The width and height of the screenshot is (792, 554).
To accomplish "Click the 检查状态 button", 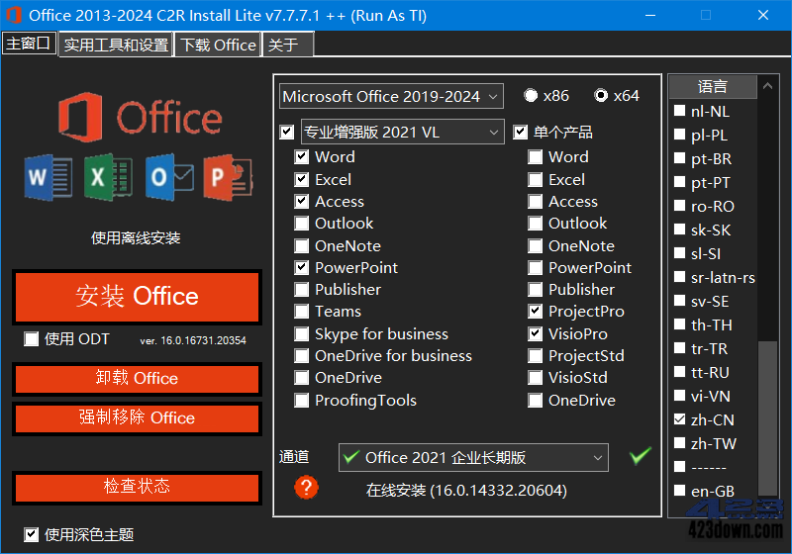I will coord(137,487).
